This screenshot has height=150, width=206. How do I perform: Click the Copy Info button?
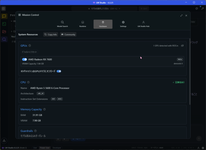[x=50, y=34]
